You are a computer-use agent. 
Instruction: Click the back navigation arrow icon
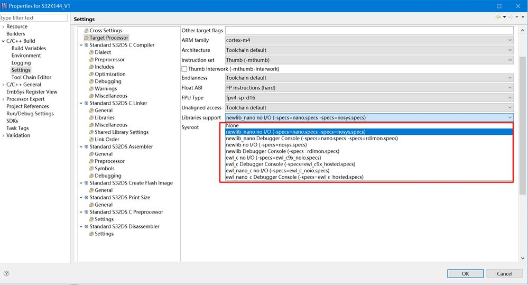(x=498, y=17)
